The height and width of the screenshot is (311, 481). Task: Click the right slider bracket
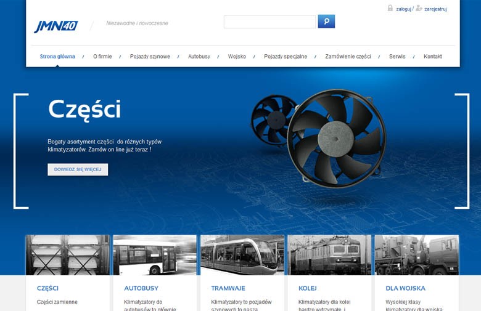[x=462, y=151]
